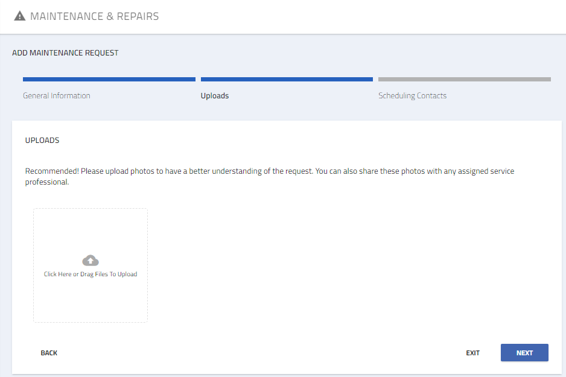Return to previous step using BACK
The width and height of the screenshot is (566, 377).
tap(49, 353)
